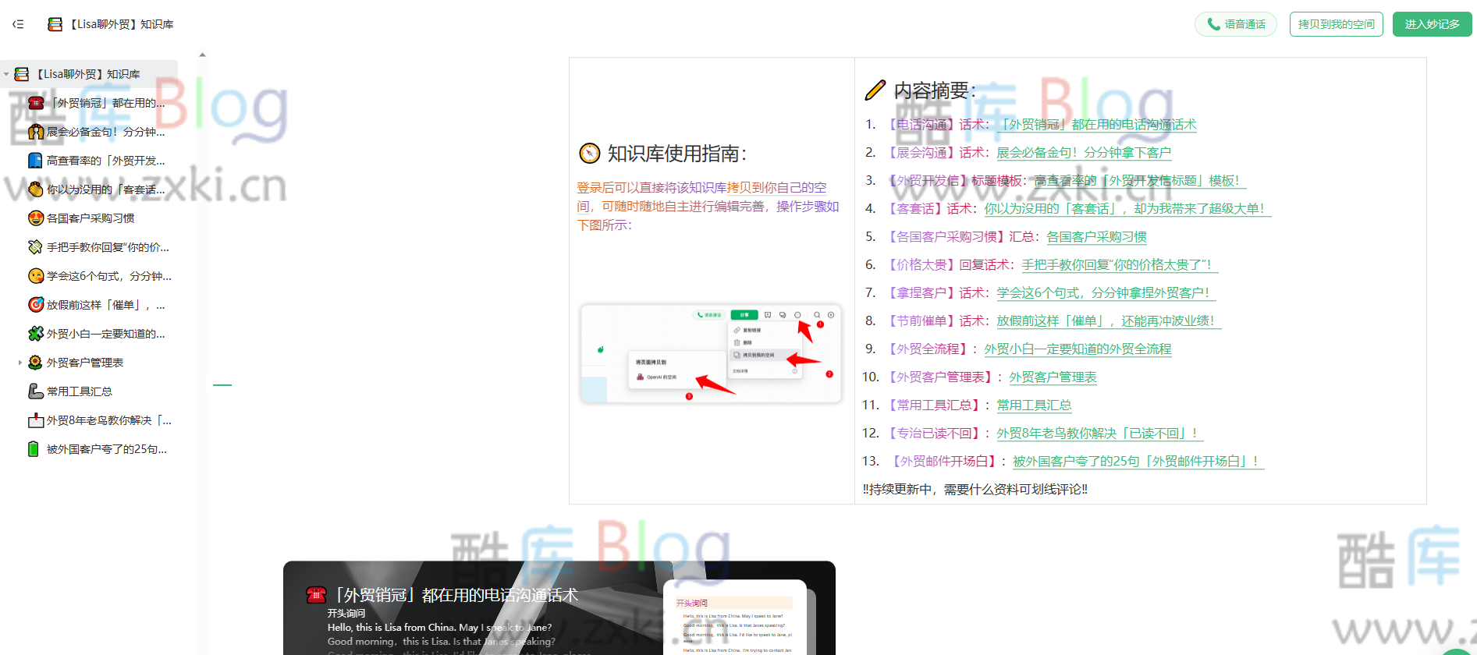
Task: Click the card title 外贸销冠都在用的电话沟通话术
Action: pos(456,596)
